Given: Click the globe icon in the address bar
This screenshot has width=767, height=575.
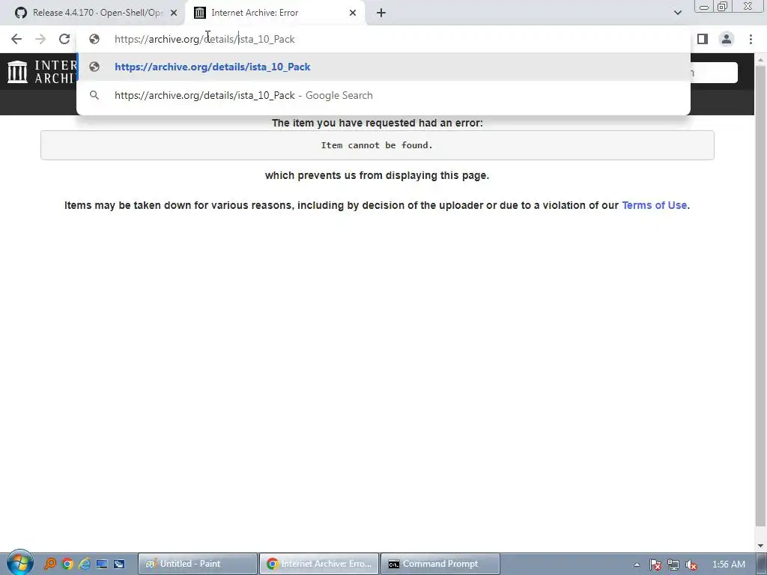Looking at the screenshot, I should click(x=94, y=39).
